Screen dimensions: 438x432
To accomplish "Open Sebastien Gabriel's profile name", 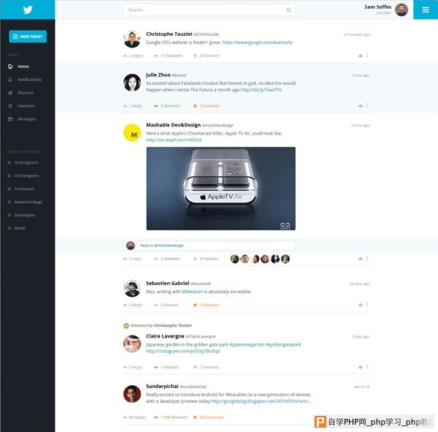I will [168, 283].
